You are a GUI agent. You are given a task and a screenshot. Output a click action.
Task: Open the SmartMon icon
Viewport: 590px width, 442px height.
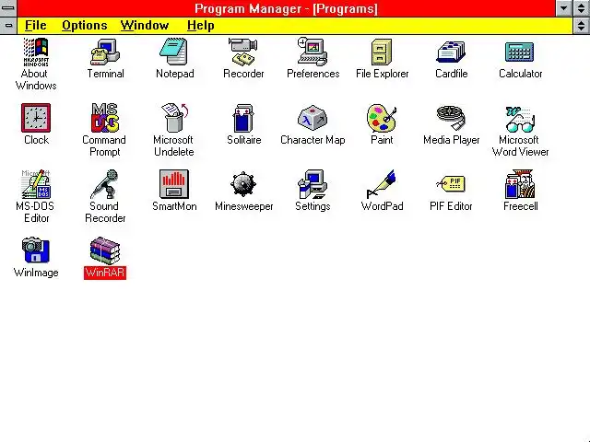[174, 184]
